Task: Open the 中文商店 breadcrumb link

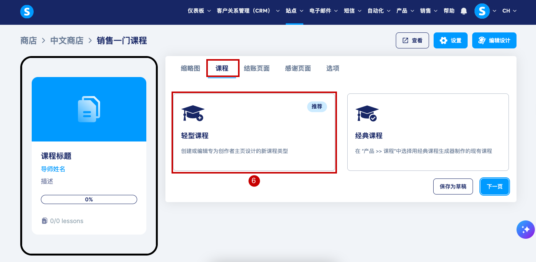Action: (x=67, y=40)
